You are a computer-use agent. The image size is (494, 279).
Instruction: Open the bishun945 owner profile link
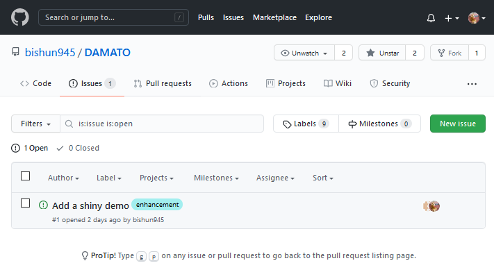tap(50, 52)
